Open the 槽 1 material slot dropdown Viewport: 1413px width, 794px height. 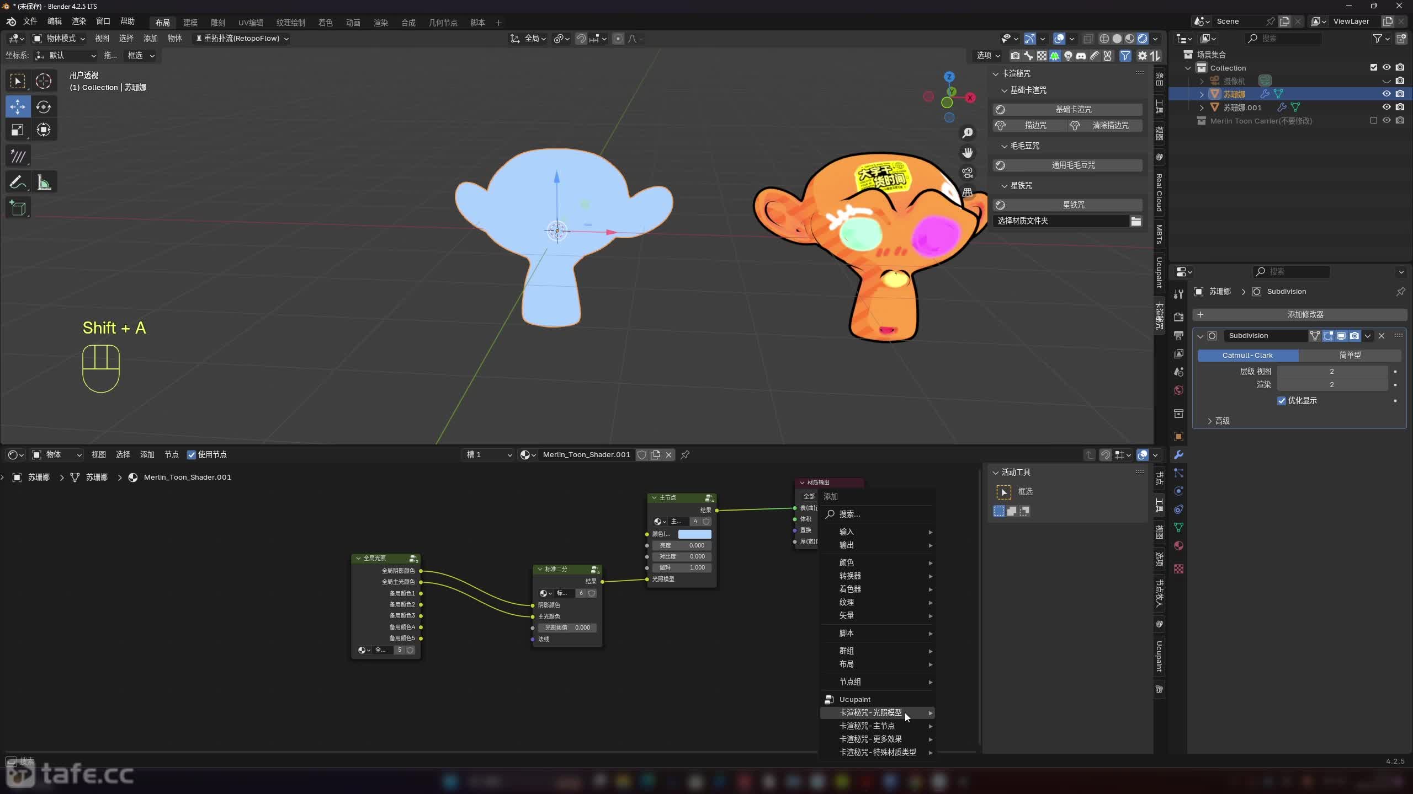tap(489, 455)
